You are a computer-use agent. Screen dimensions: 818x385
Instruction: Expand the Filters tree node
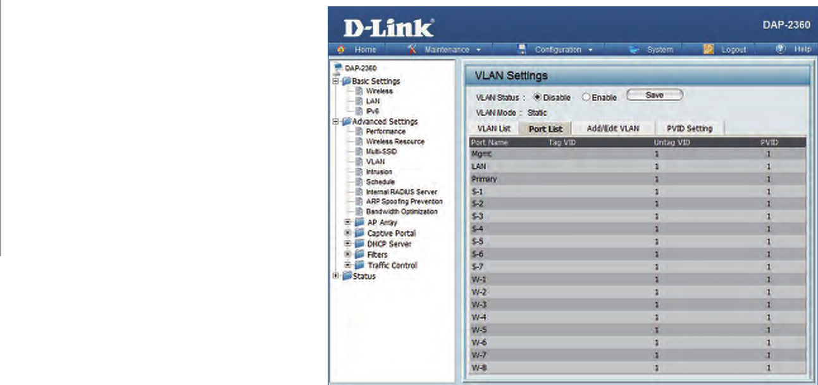pos(347,255)
